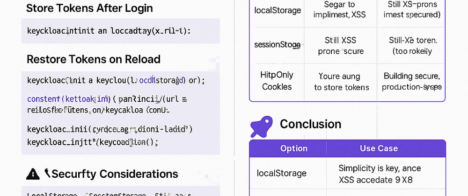Click the 'Simplicity is key' use case cell
Viewport: 468px width, 196px height.
pos(380,174)
